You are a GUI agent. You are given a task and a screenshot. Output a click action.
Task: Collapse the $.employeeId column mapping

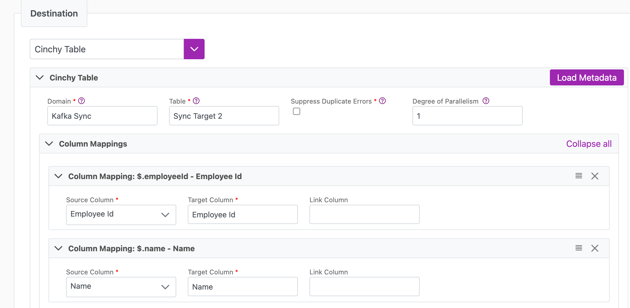pyautogui.click(x=58, y=176)
